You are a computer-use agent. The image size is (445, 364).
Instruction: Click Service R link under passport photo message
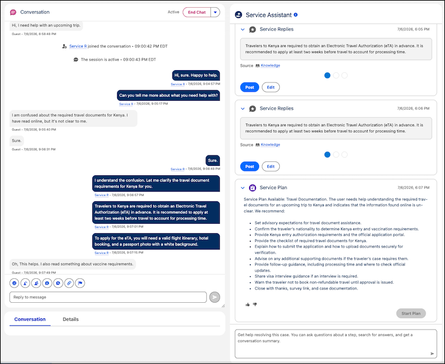point(101,253)
